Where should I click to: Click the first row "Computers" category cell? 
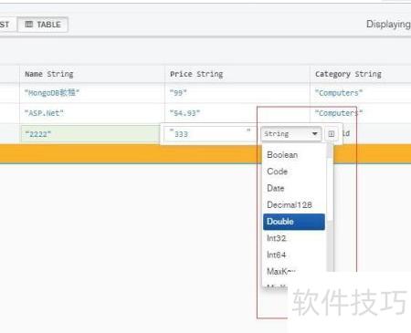tap(361, 93)
